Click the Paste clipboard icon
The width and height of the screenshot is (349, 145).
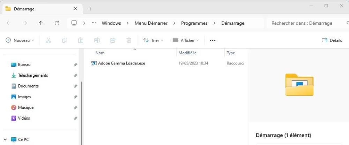[x=81, y=40]
